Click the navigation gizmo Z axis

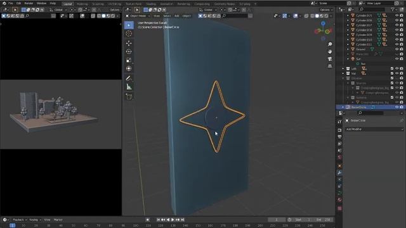[x=323, y=23]
